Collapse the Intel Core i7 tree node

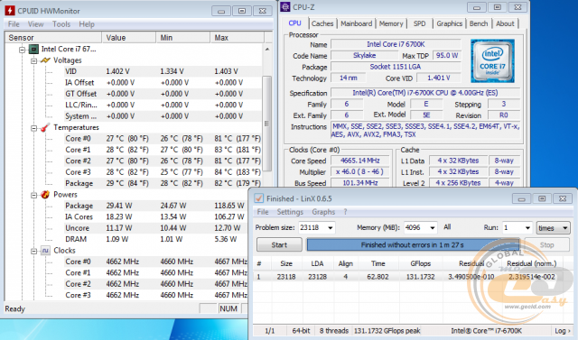[22, 50]
